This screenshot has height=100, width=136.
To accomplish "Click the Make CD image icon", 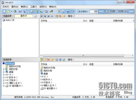I will pyautogui.click(x=32, y=11).
